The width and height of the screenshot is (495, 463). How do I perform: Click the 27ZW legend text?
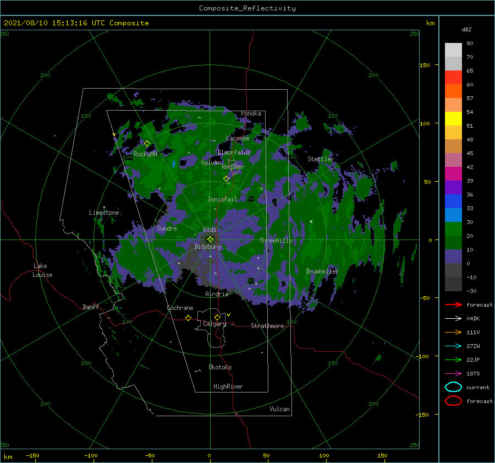[x=473, y=346]
